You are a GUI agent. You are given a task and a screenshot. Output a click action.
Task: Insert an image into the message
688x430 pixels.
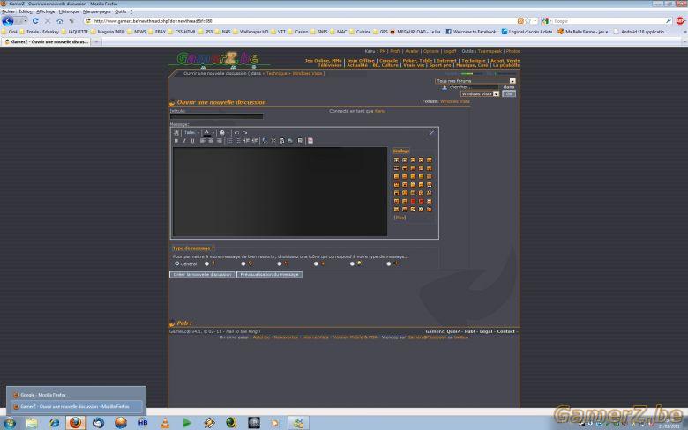(290, 141)
